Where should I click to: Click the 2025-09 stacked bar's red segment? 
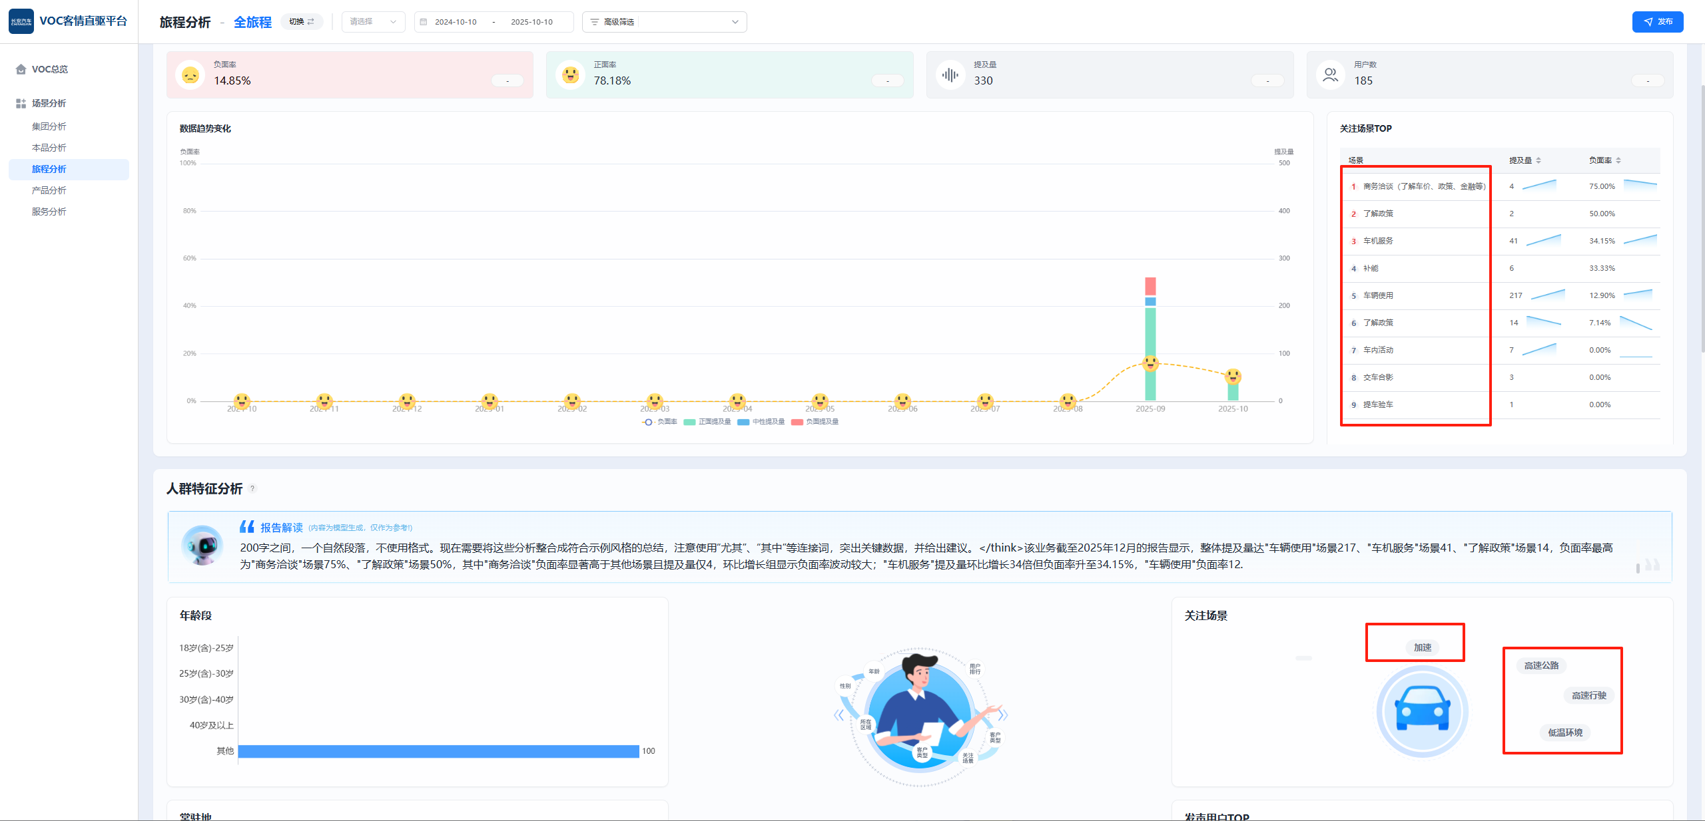[x=1150, y=286]
